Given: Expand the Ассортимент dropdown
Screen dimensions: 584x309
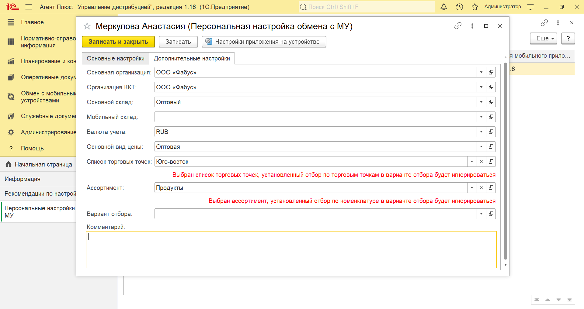Looking at the screenshot, I should [472, 188].
